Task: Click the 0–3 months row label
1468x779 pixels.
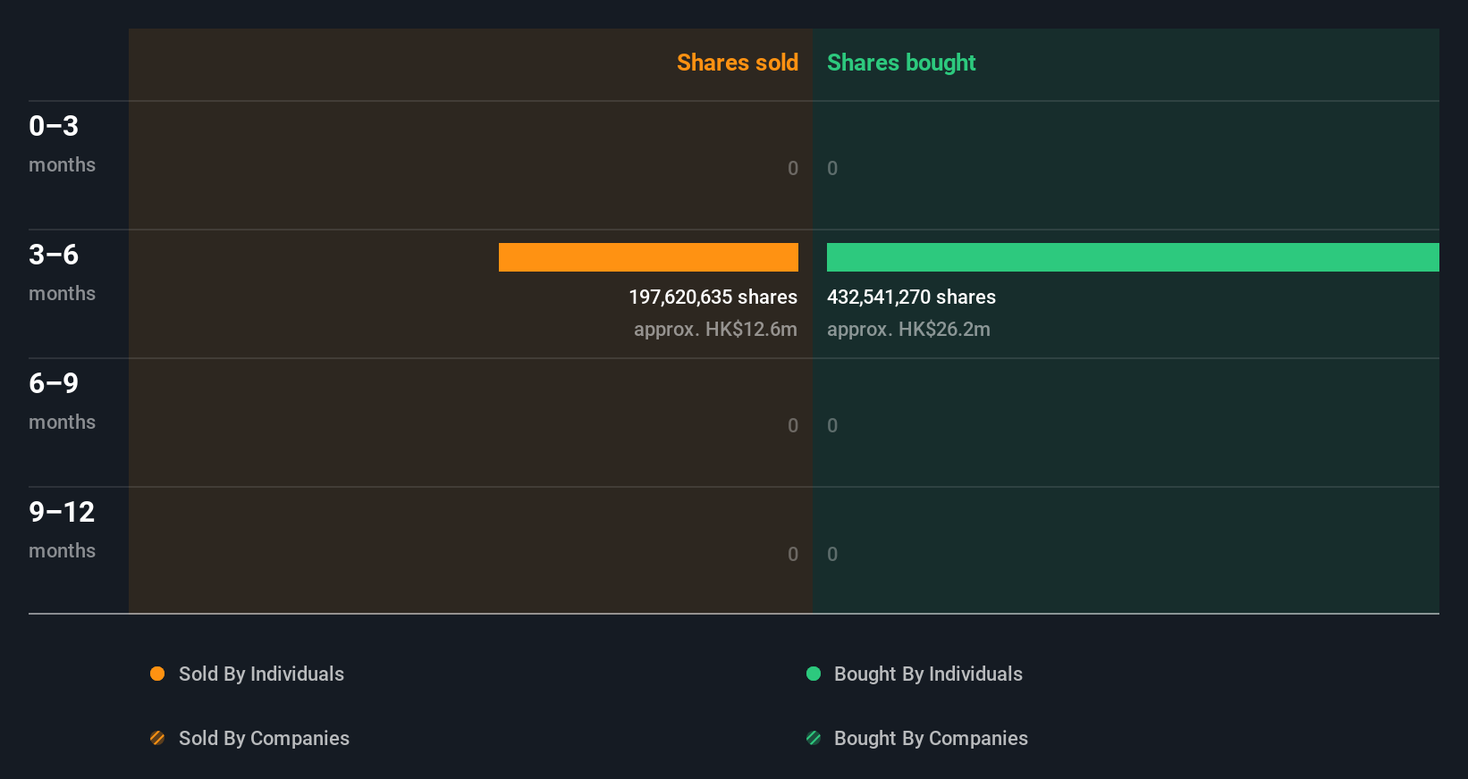Action: click(62, 144)
